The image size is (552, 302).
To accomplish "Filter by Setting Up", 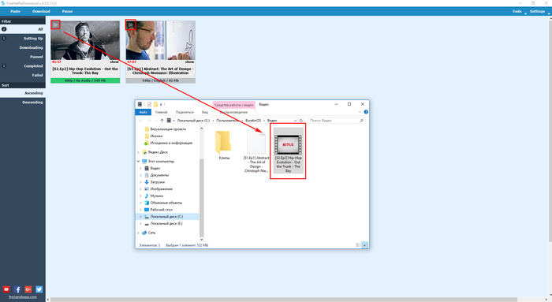I will pos(23,39).
